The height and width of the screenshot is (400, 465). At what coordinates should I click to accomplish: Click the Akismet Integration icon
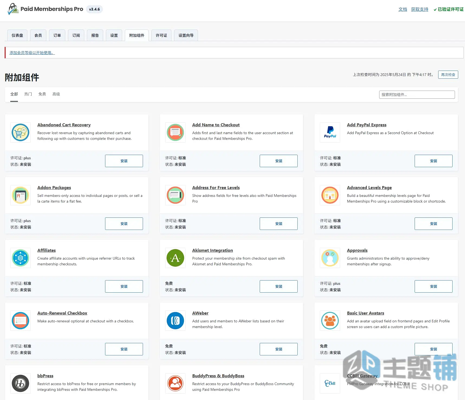pyautogui.click(x=175, y=258)
